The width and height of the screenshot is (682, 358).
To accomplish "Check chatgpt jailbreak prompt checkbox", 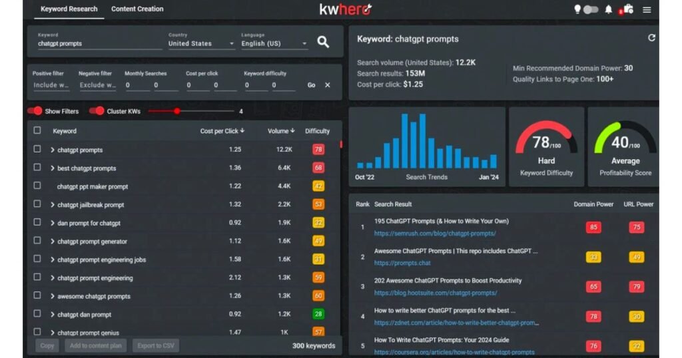I will pos(37,204).
